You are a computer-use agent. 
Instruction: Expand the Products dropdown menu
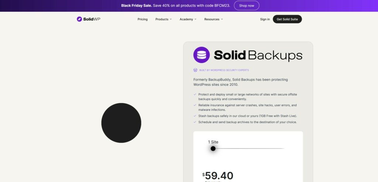[164, 19]
